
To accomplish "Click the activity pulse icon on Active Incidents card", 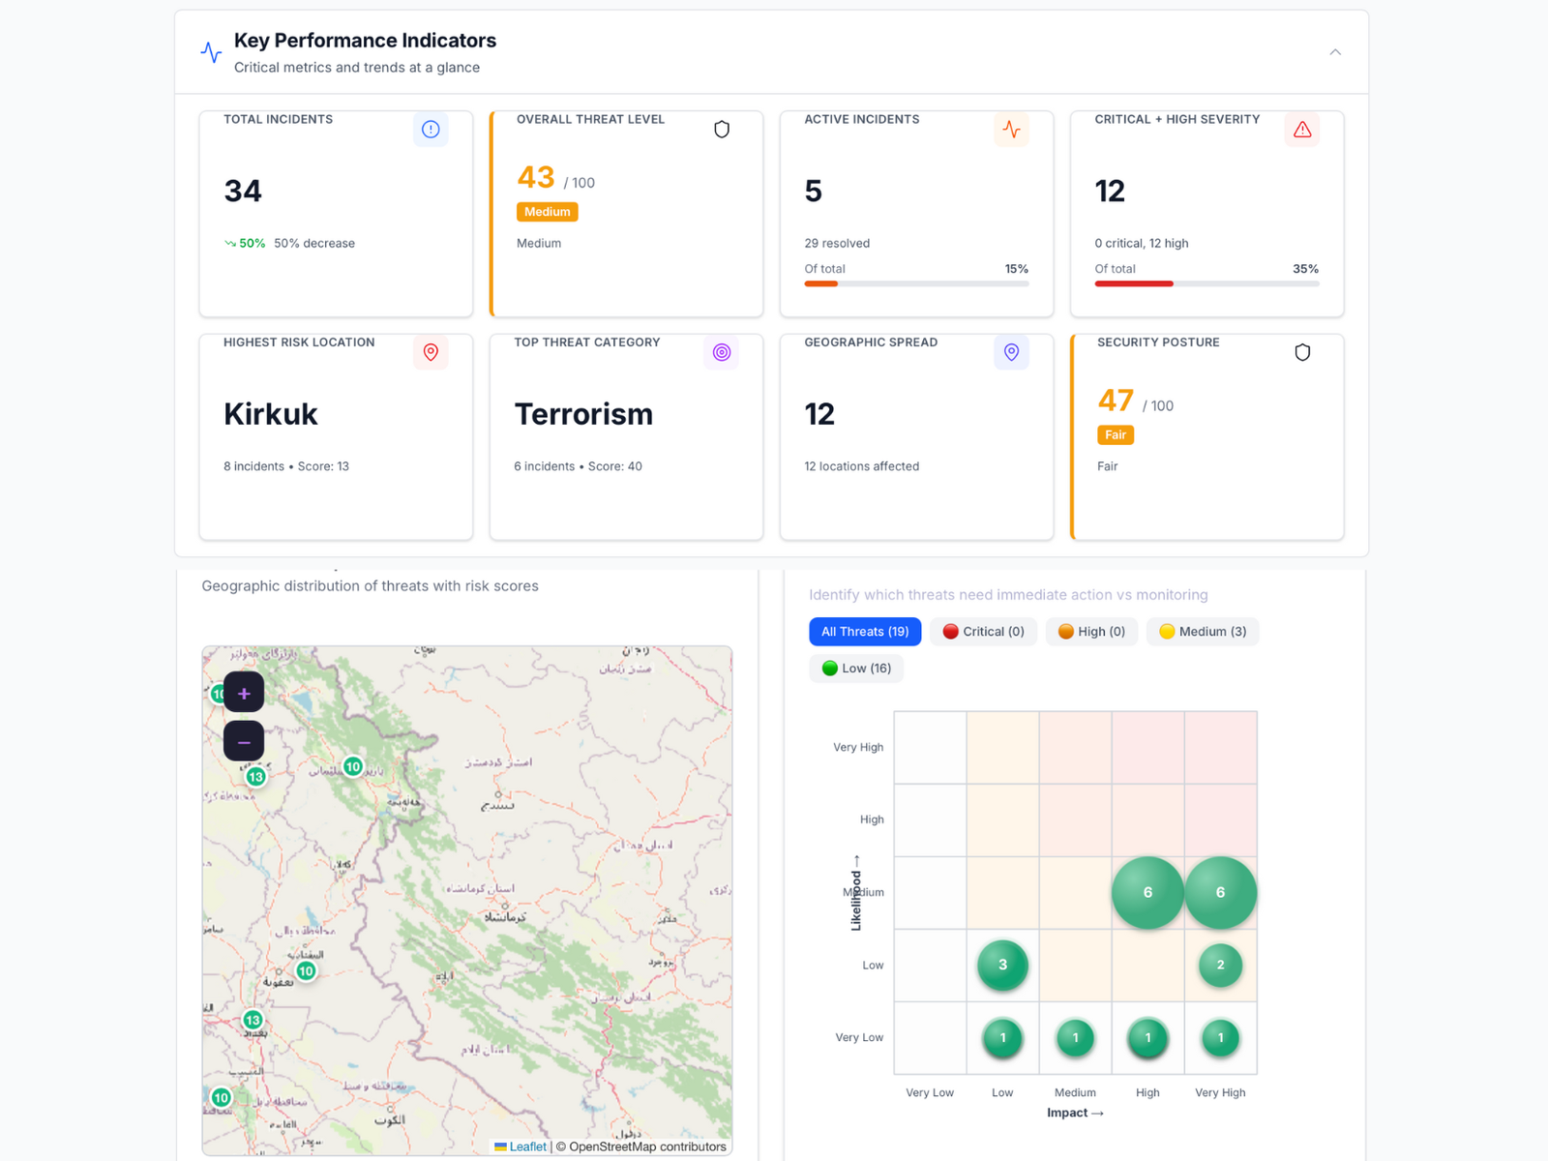I will click(x=1011, y=129).
